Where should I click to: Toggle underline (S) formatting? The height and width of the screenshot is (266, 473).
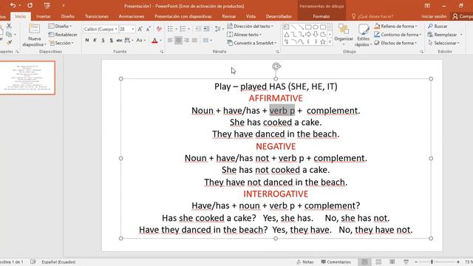(x=103, y=40)
